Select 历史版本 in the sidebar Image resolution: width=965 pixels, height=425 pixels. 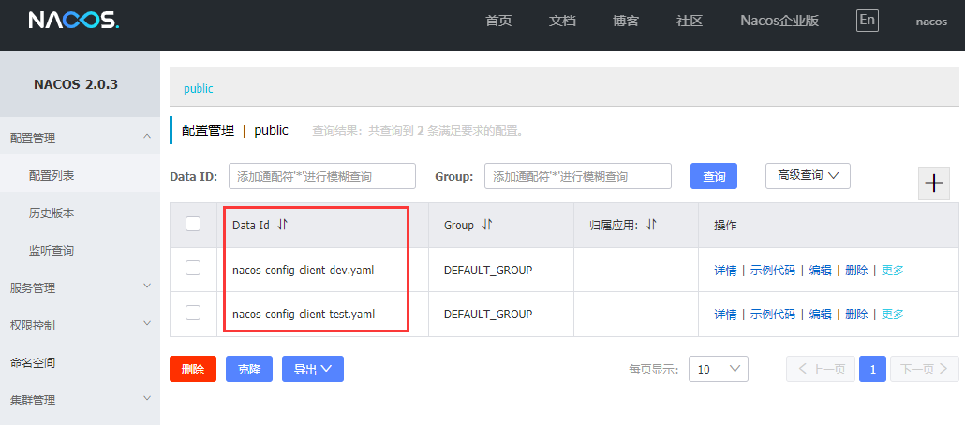[80, 213]
